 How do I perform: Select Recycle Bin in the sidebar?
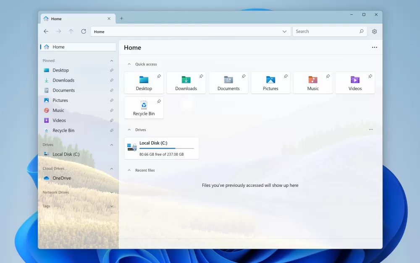pos(78,130)
